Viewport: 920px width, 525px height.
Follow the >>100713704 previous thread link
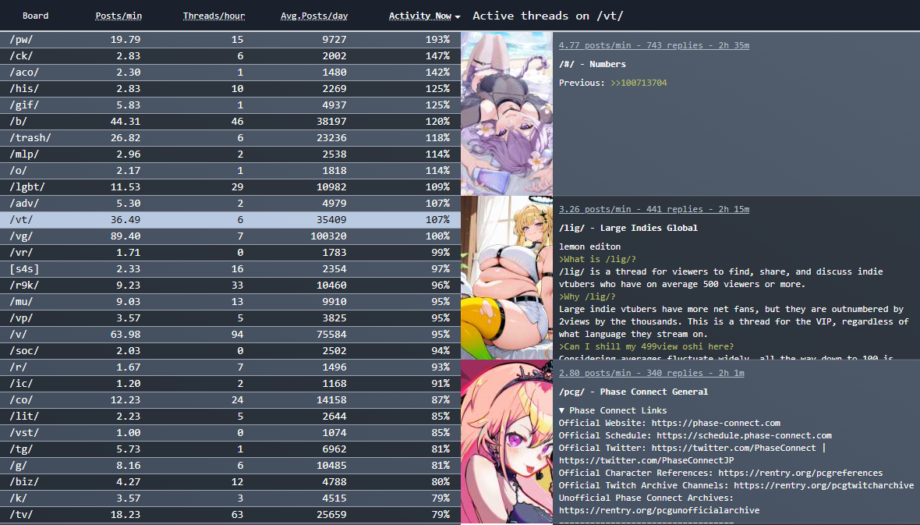(x=639, y=83)
